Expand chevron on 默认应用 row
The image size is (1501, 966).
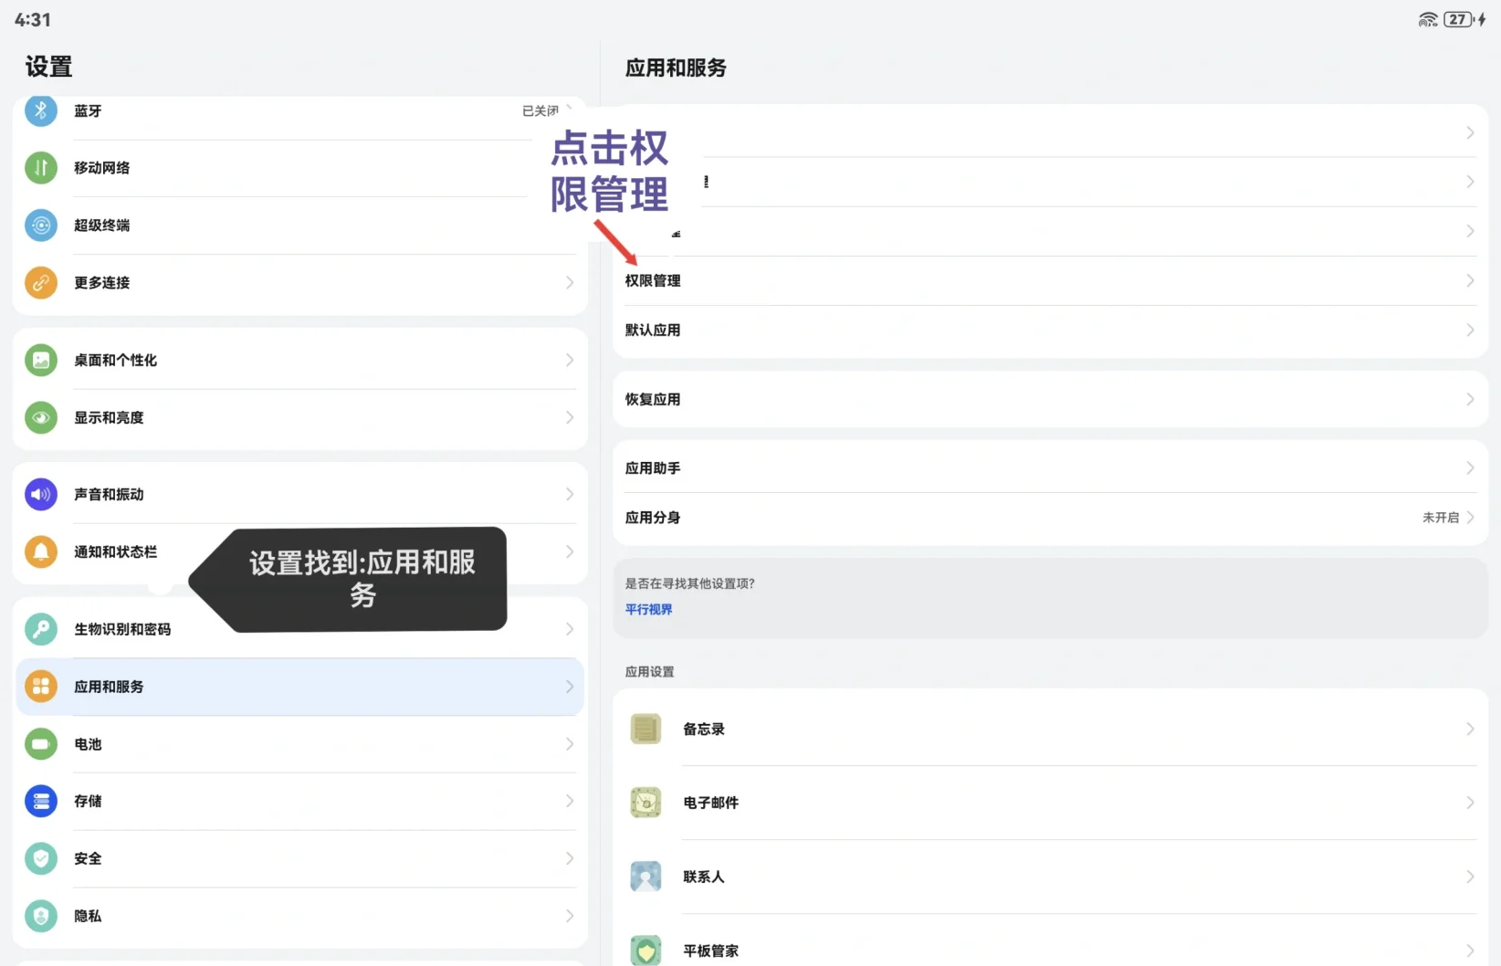(1470, 330)
